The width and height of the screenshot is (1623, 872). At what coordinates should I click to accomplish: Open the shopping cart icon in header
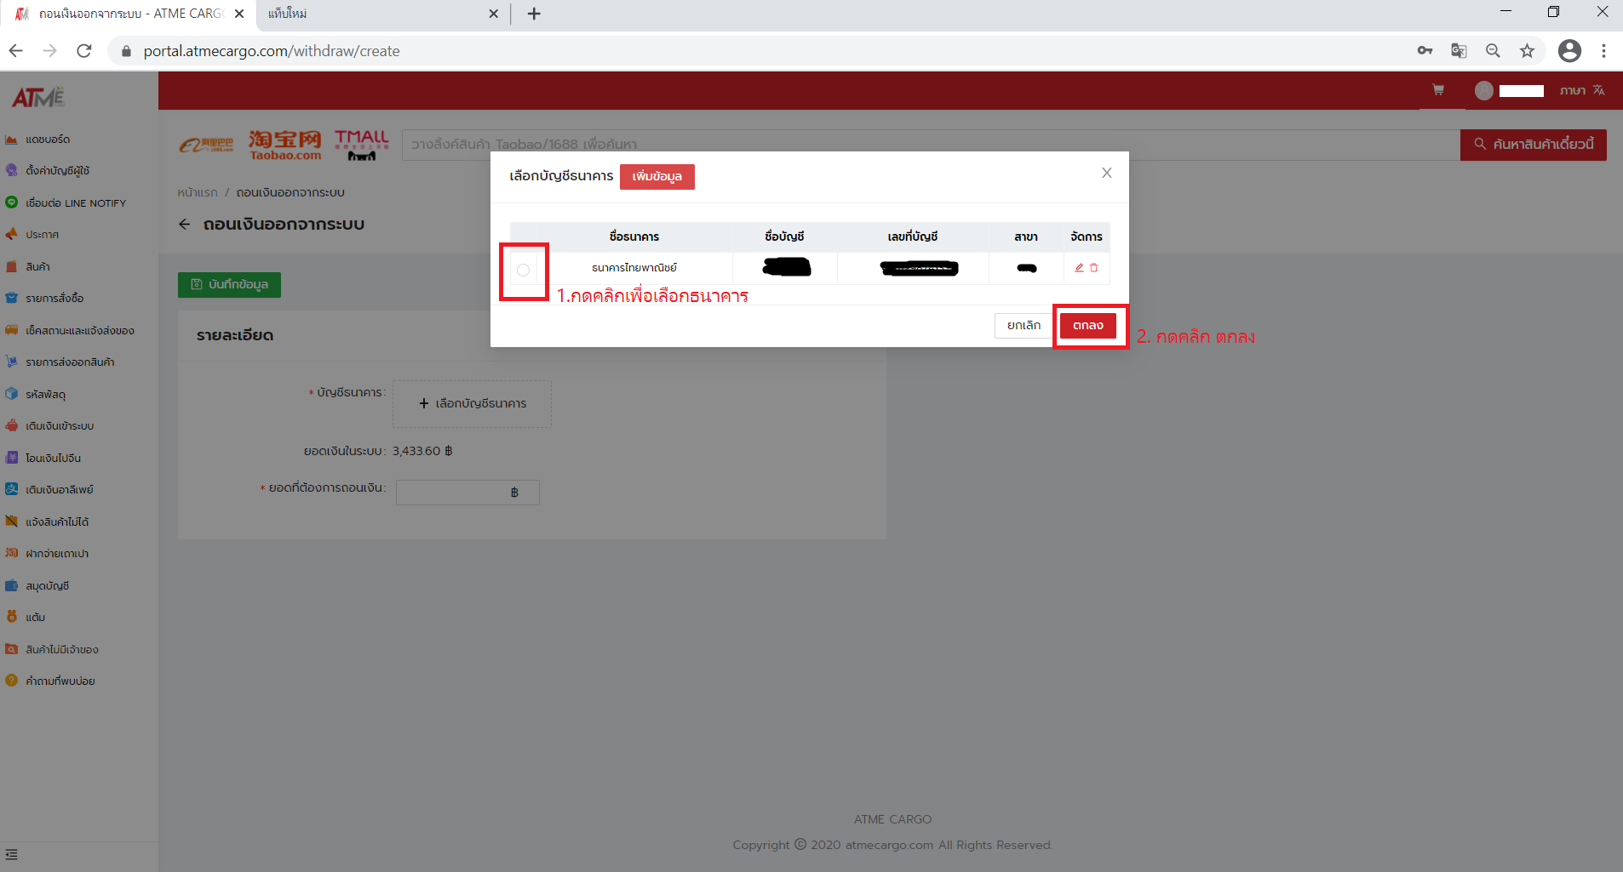tap(1438, 90)
